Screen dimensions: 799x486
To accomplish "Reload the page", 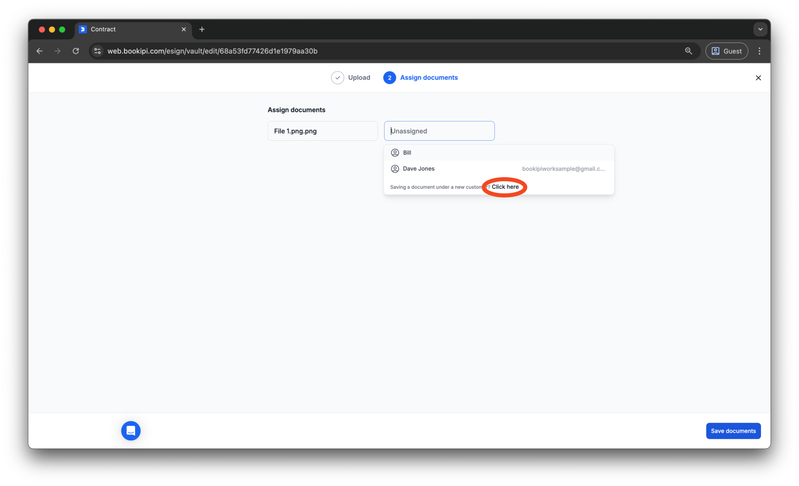I will [76, 51].
